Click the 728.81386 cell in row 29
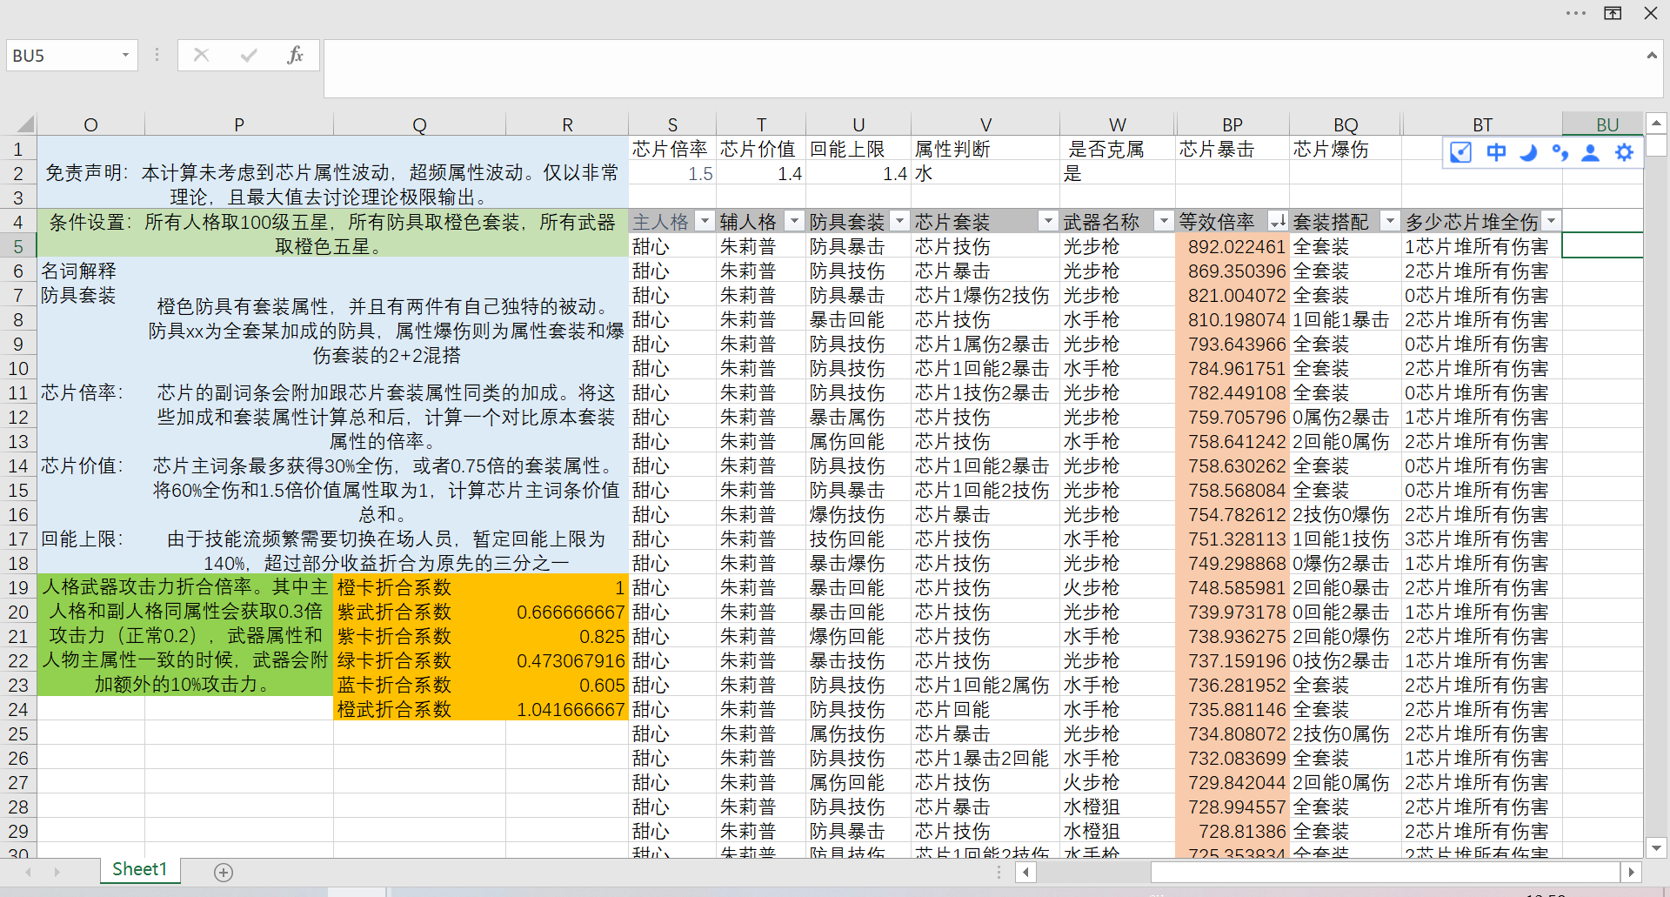Screen dimensions: 1670x897 click(1232, 831)
